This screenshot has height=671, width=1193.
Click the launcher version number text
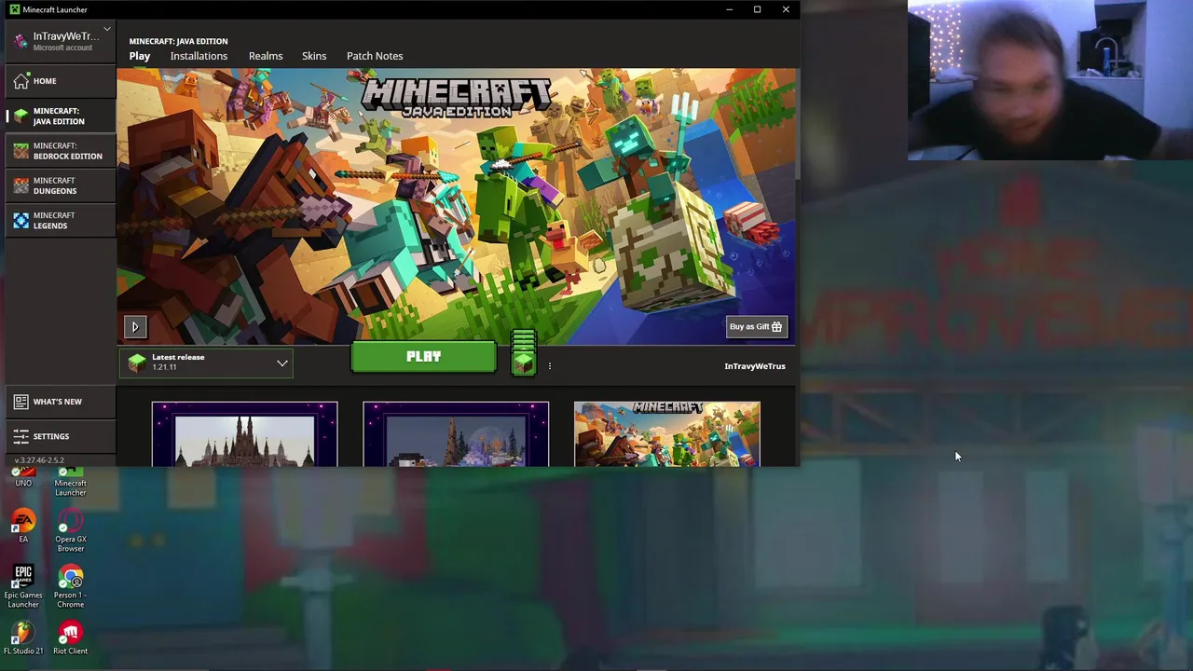pyautogui.click(x=38, y=460)
